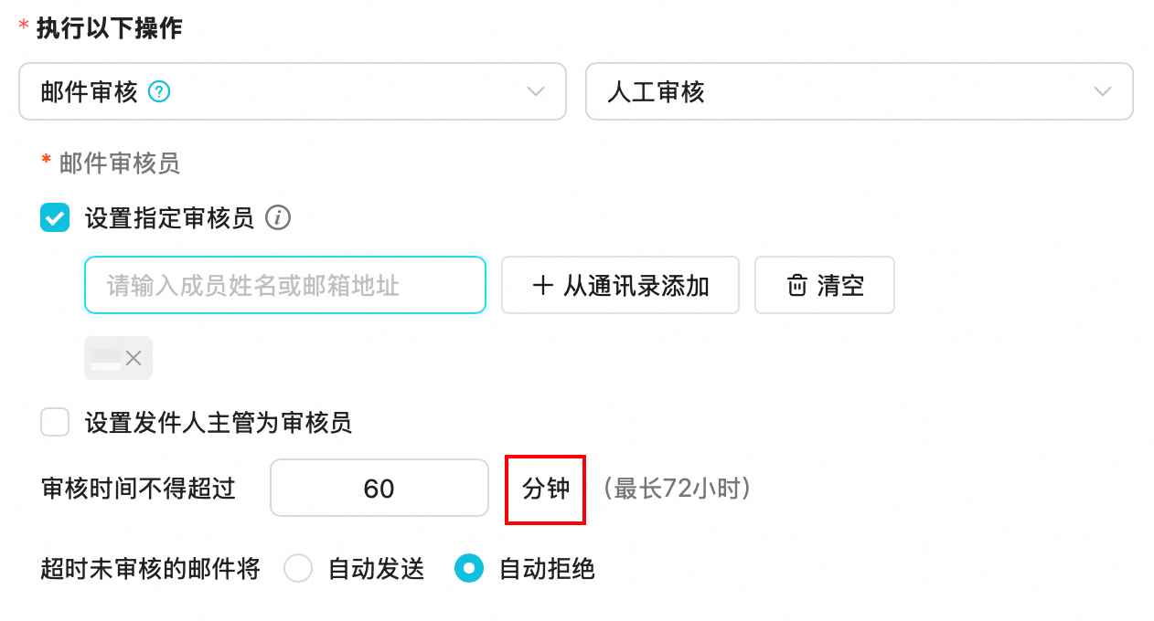
Task: Click the trash can icon in 清空
Action: coord(797,286)
